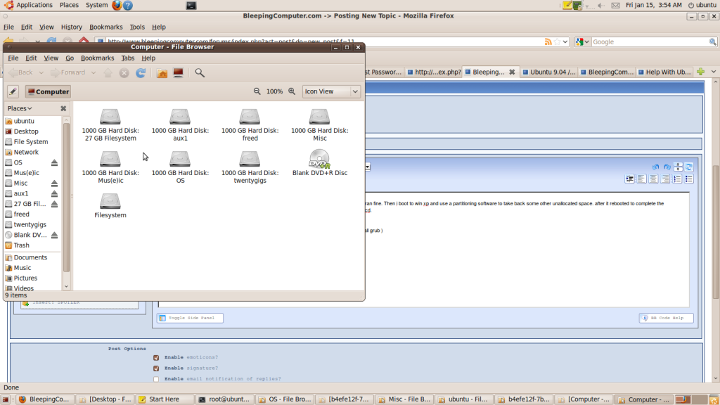This screenshot has height=405, width=720.
Task: Switch to the Ubuntu 9.04 browser tab
Action: pyautogui.click(x=552, y=72)
